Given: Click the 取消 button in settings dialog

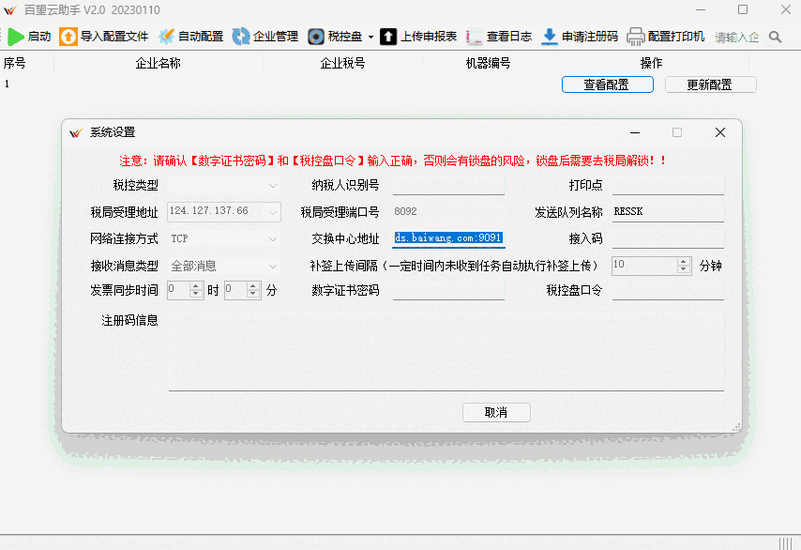Looking at the screenshot, I should click(x=496, y=413).
